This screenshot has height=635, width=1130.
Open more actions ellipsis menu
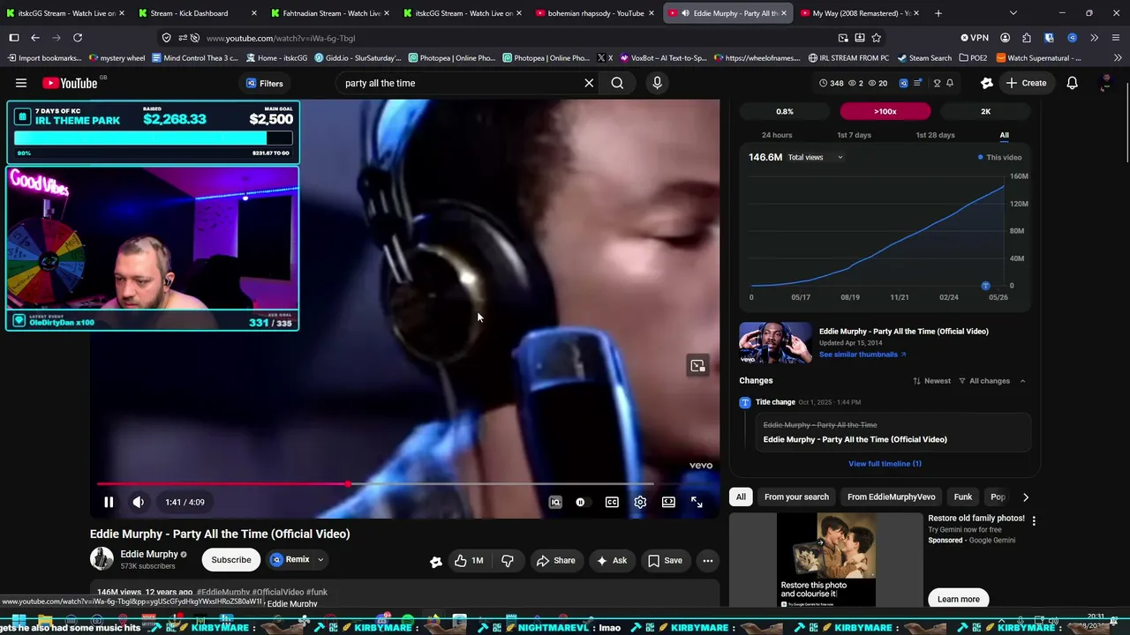point(707,560)
